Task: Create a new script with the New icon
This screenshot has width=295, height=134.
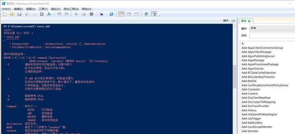Action: click(4, 14)
